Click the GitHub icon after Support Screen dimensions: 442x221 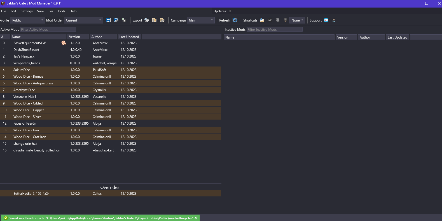[334, 20]
